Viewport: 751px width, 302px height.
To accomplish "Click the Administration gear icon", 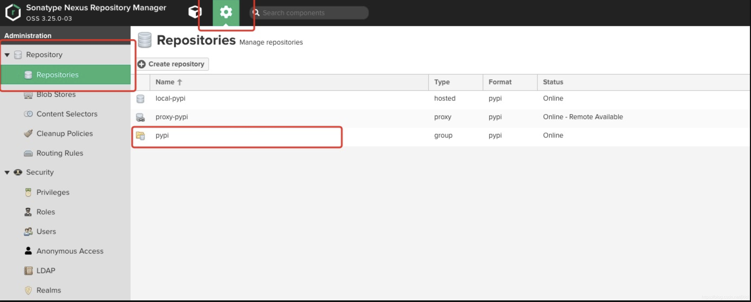I will tap(226, 12).
